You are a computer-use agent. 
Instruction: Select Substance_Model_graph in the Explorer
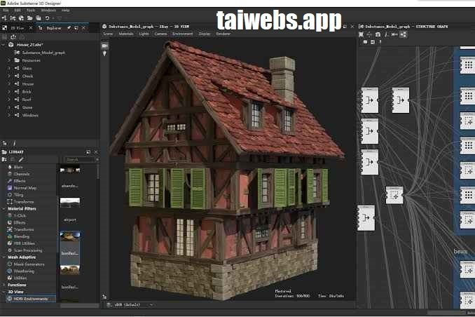point(43,53)
